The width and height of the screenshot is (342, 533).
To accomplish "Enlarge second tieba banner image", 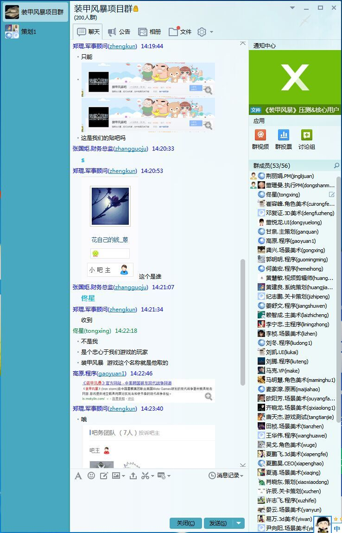I will point(208,125).
